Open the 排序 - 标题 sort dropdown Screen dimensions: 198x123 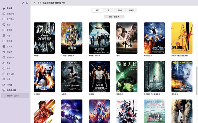click(114, 17)
